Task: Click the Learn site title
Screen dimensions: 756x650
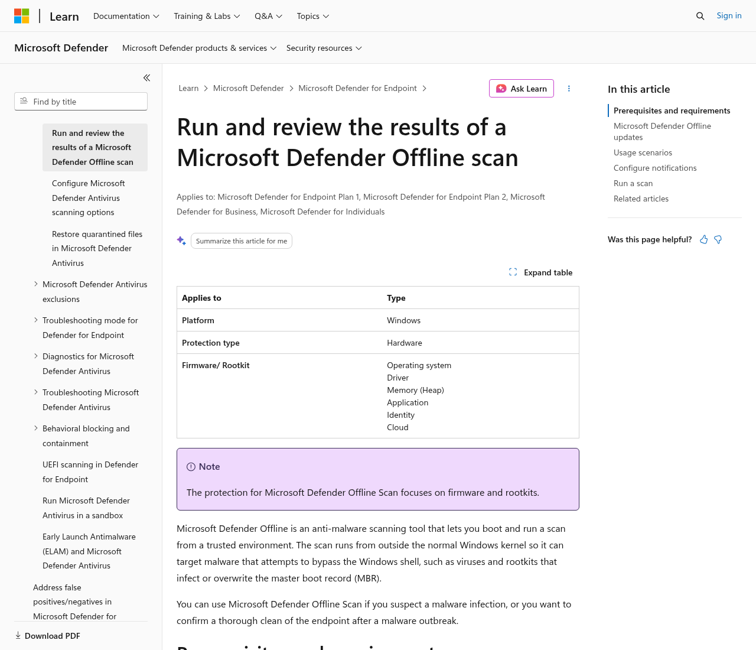Action: tap(64, 17)
